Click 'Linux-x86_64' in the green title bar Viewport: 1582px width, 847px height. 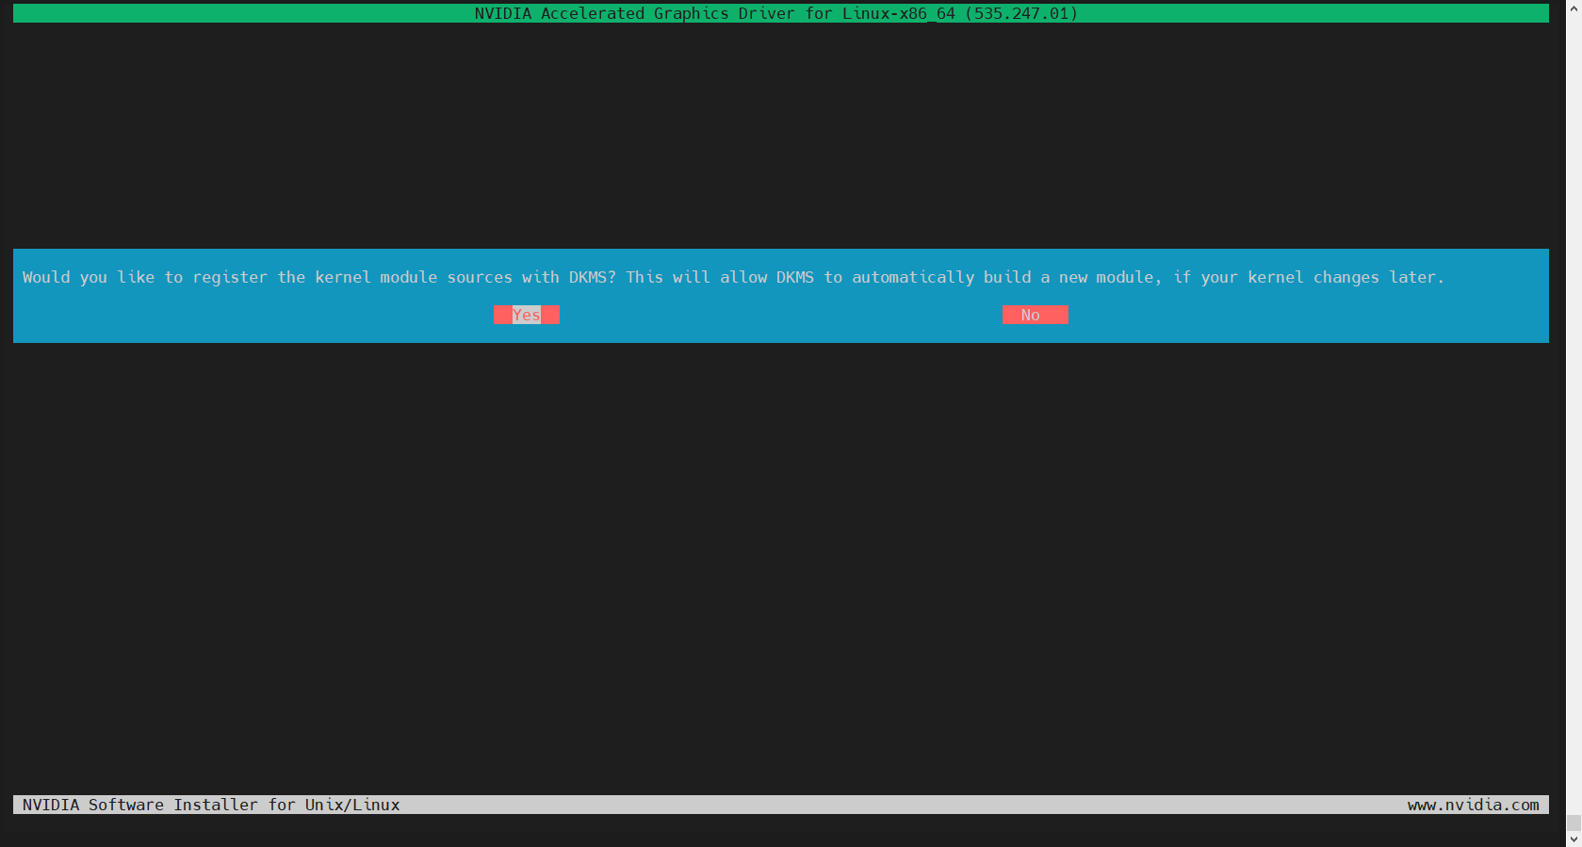coord(898,13)
